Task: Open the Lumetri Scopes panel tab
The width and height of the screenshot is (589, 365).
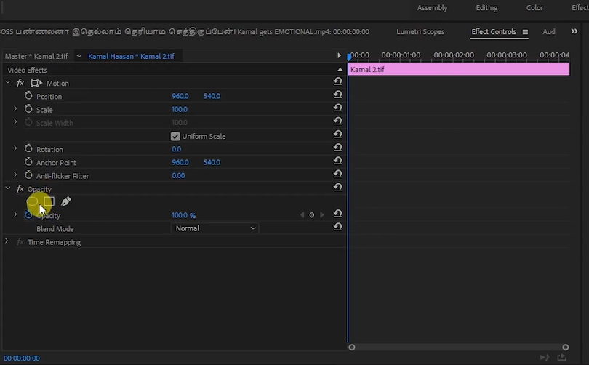Action: click(420, 32)
